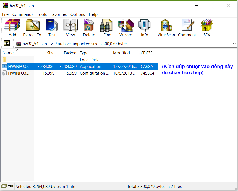238x191 pixels.
Task: Click the '7495C4' CRC32 value
Action: tap(147, 73)
